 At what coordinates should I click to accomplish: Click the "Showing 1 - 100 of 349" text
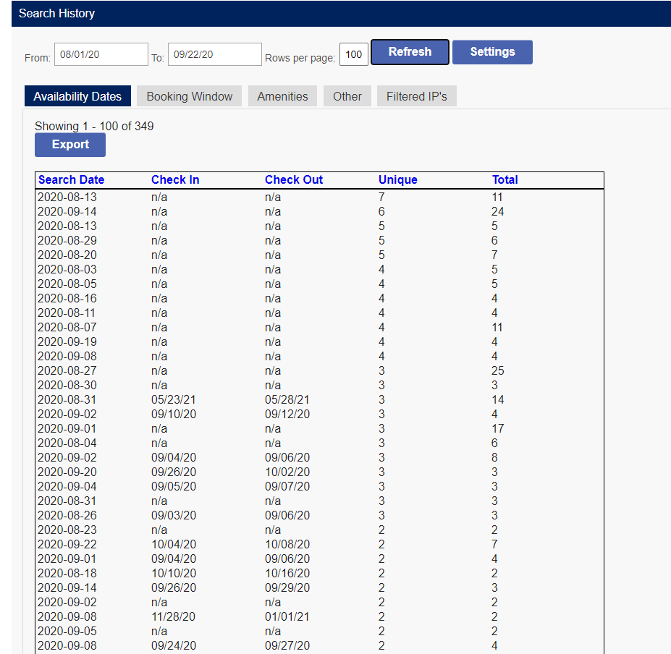point(94,126)
